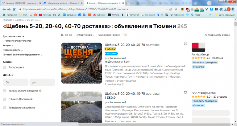The image size is (237, 126).
Task: Open the Главная breadcrumb link
Action: tap(7, 20)
